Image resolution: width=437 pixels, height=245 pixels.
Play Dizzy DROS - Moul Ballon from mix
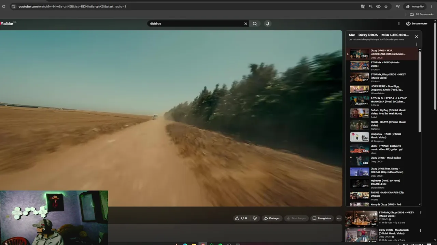coord(382,160)
